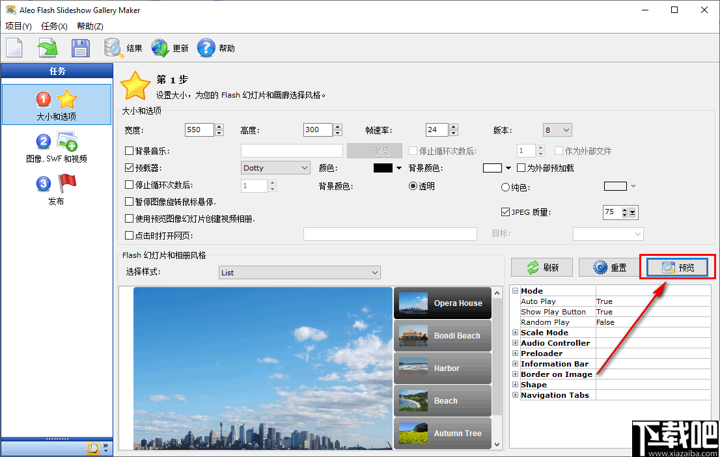
Task: Select the 纯色 radio button
Action: 506,186
